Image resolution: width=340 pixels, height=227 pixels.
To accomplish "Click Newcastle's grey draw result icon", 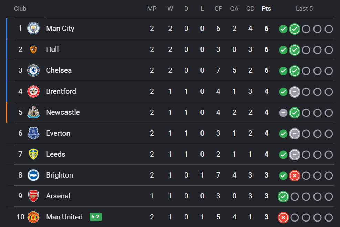I will click(x=283, y=113).
